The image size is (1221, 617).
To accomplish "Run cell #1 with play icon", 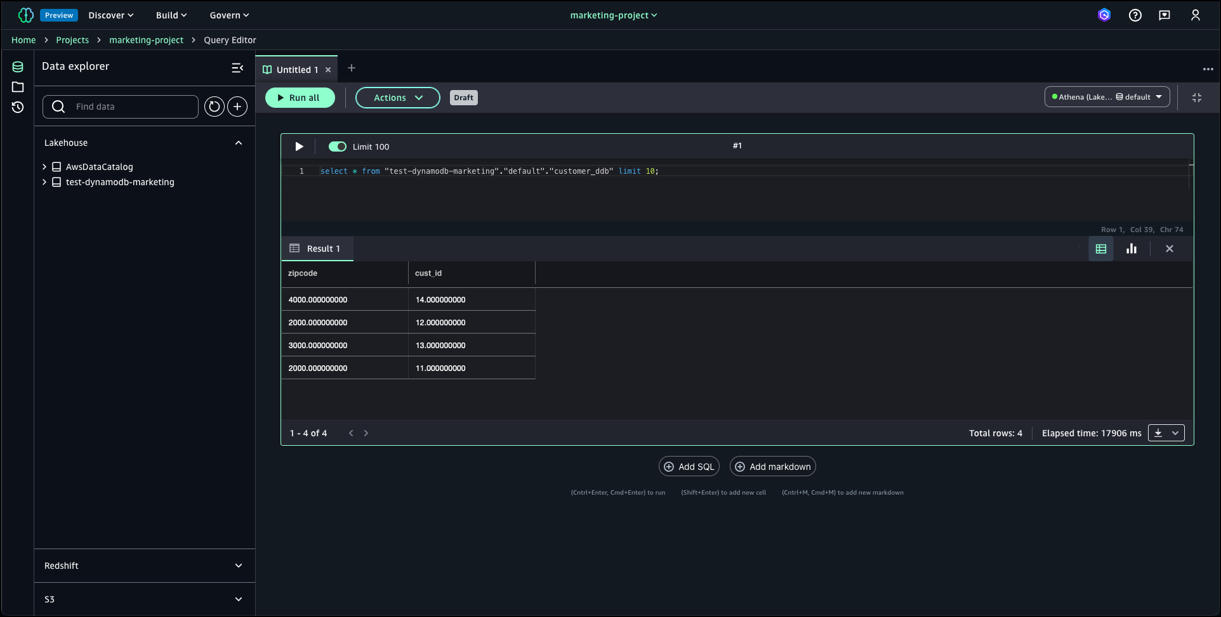I will (x=299, y=146).
